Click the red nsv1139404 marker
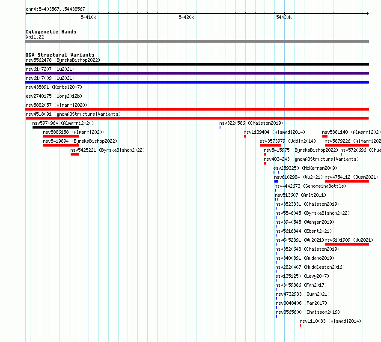Viewport: 381px width, 342px height. pos(245,136)
